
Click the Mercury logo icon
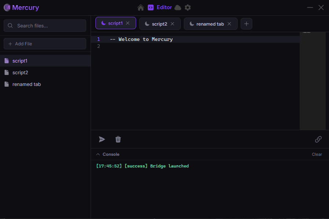pyautogui.click(x=7, y=8)
